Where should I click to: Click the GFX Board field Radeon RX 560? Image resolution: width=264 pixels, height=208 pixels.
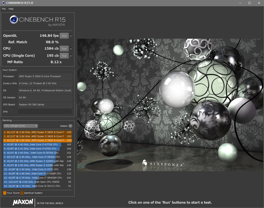45,105
